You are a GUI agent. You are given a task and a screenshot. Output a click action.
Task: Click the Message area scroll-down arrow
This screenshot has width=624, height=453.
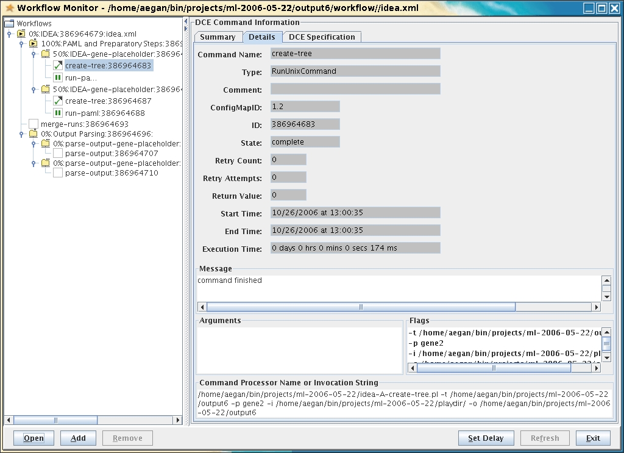(x=606, y=296)
